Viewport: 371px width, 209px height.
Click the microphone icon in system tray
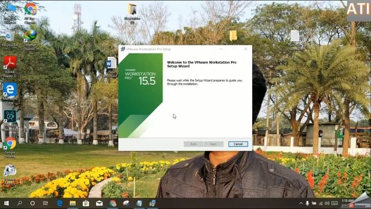pyautogui.click(x=307, y=203)
